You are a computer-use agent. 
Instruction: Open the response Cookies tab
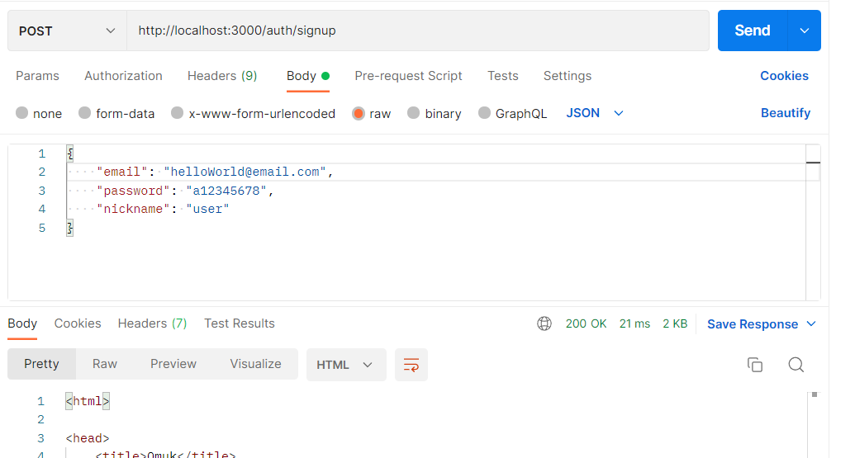pos(78,323)
